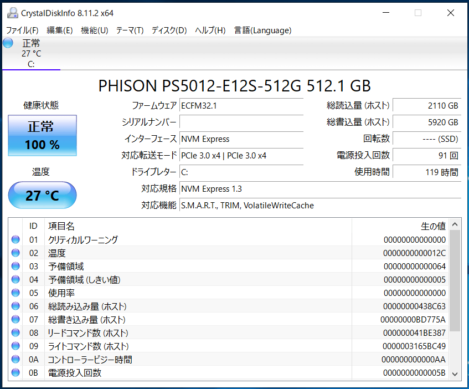Click status orb of 予備領域 row ID 03
Screen dimensions: 469x389
16,267
